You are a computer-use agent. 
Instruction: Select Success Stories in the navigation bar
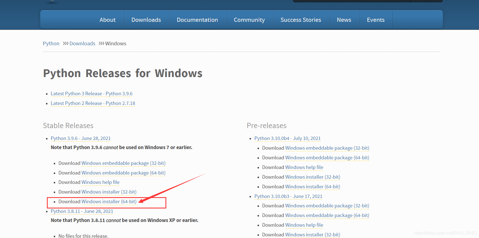click(x=301, y=20)
